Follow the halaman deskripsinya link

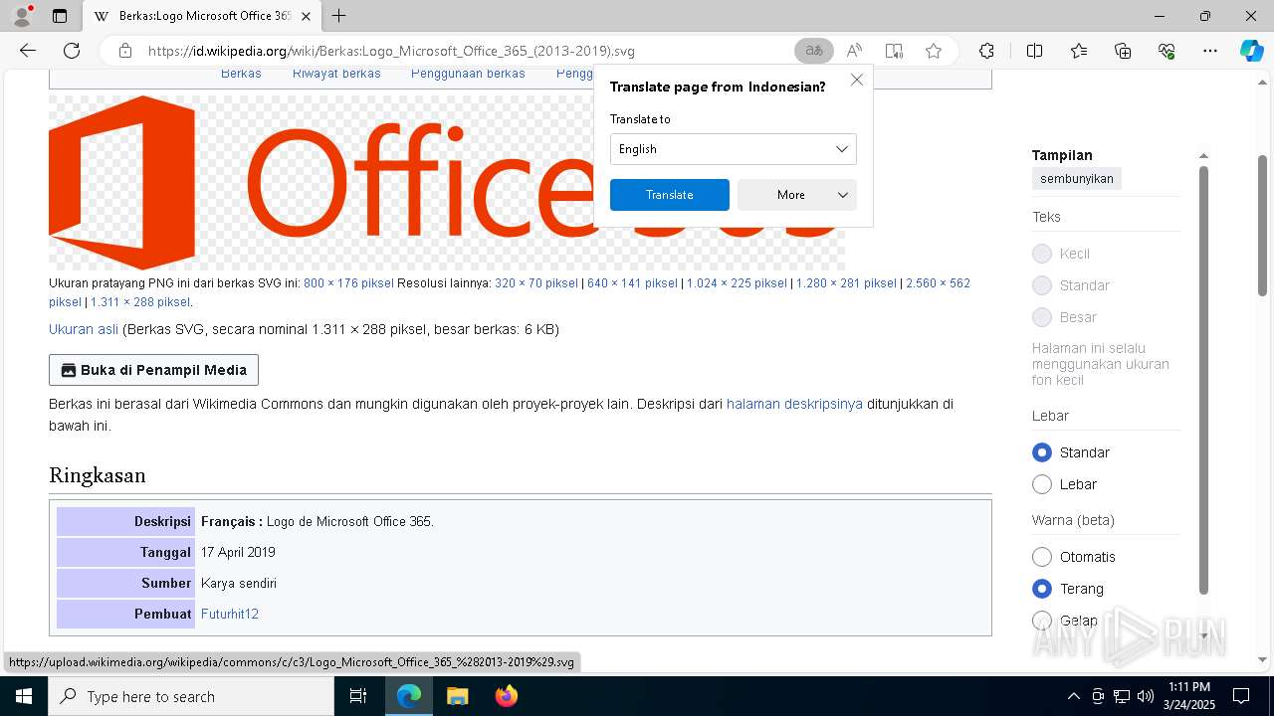pyautogui.click(x=794, y=404)
